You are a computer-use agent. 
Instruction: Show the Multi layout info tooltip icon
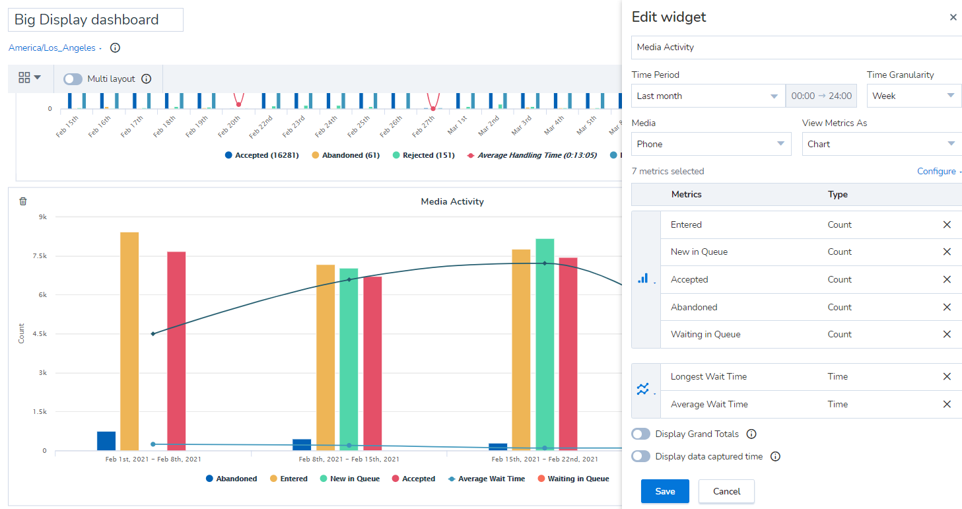(x=147, y=79)
